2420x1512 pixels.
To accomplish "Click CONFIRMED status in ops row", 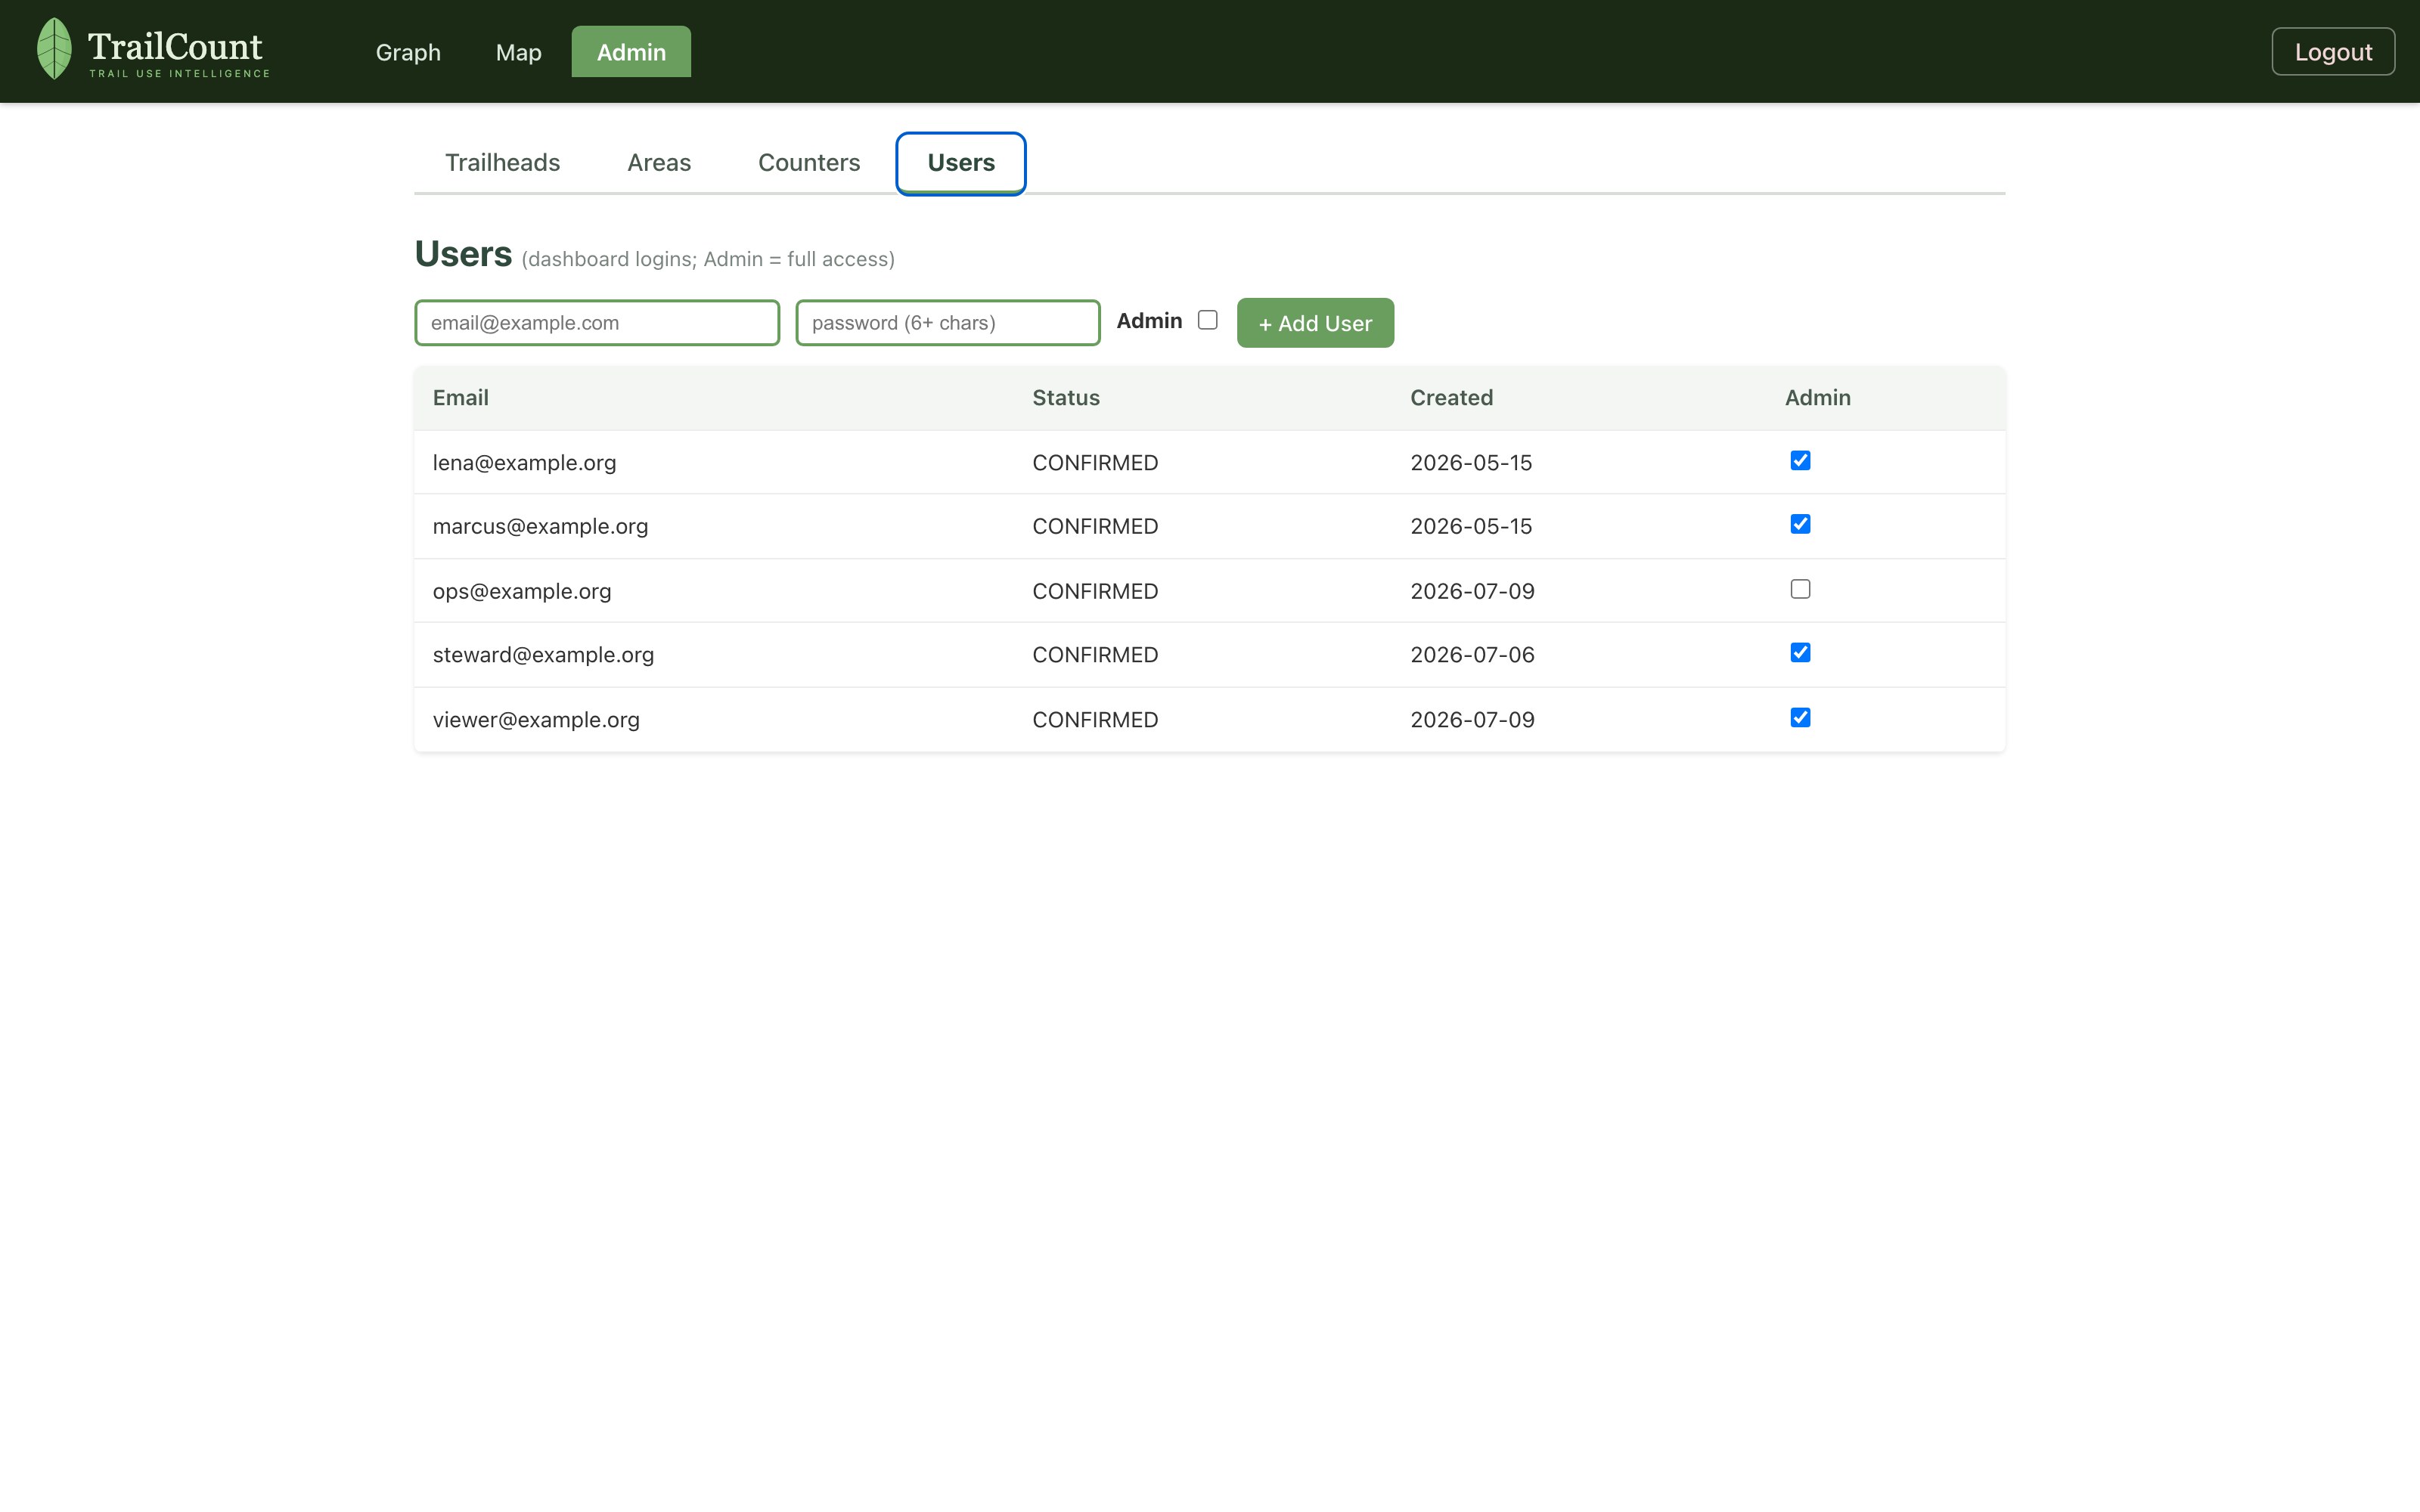I will coord(1095,591).
